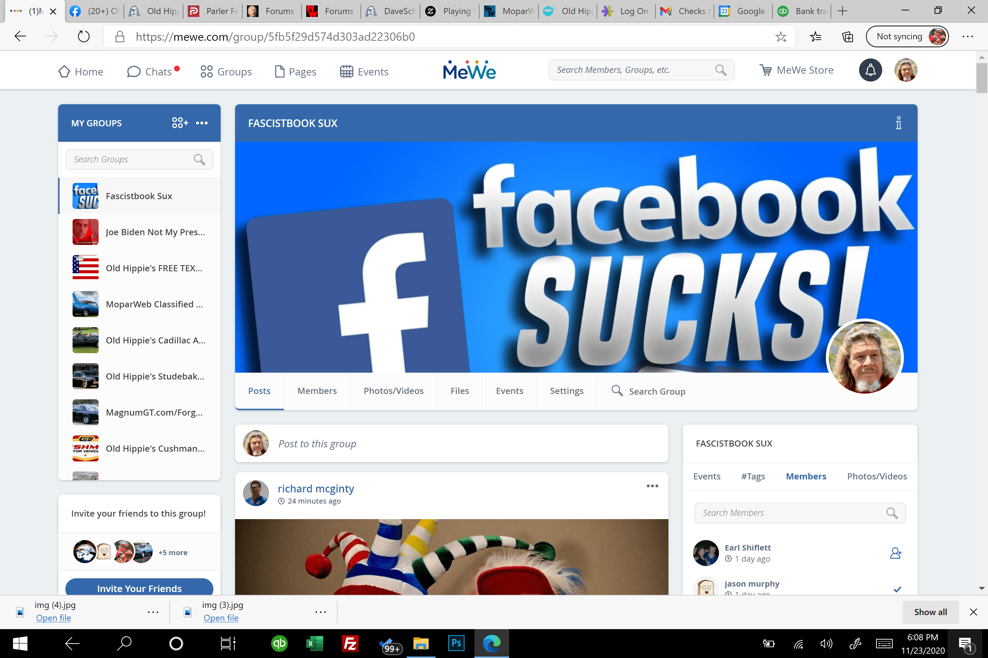
Task: Open img (4).jpg download options menu
Action: click(153, 612)
